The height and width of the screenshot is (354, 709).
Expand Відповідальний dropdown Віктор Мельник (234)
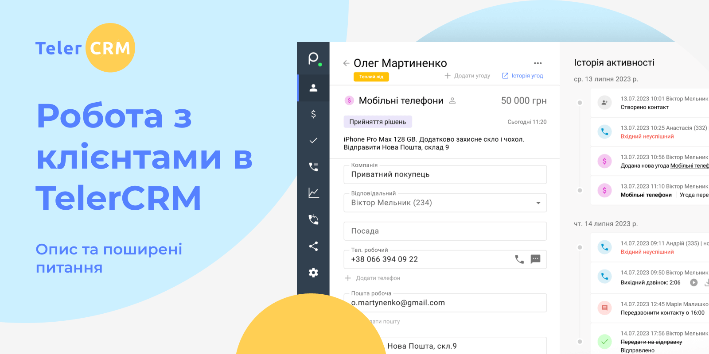point(445,203)
